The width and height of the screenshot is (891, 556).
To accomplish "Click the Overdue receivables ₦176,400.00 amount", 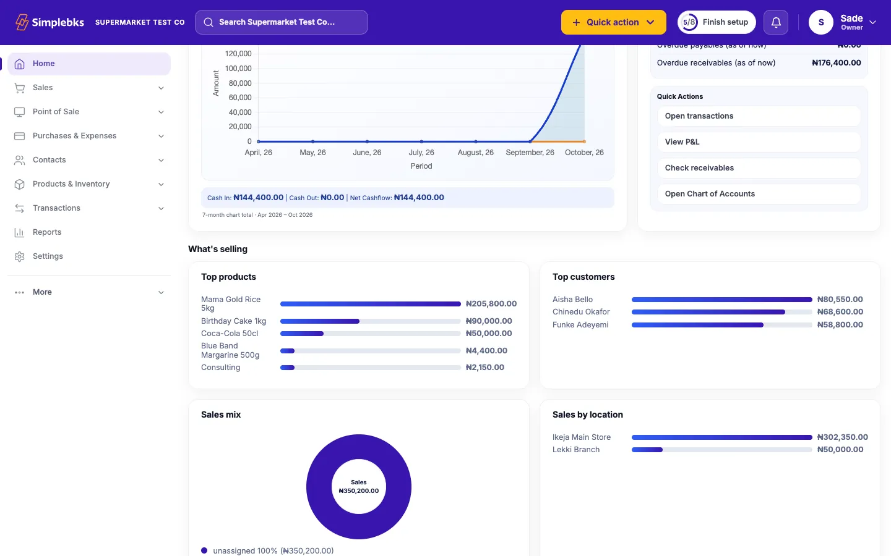I will pyautogui.click(x=837, y=63).
